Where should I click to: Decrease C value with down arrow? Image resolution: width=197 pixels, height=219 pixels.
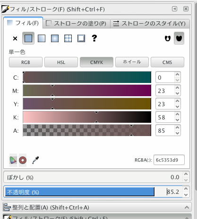178,80
